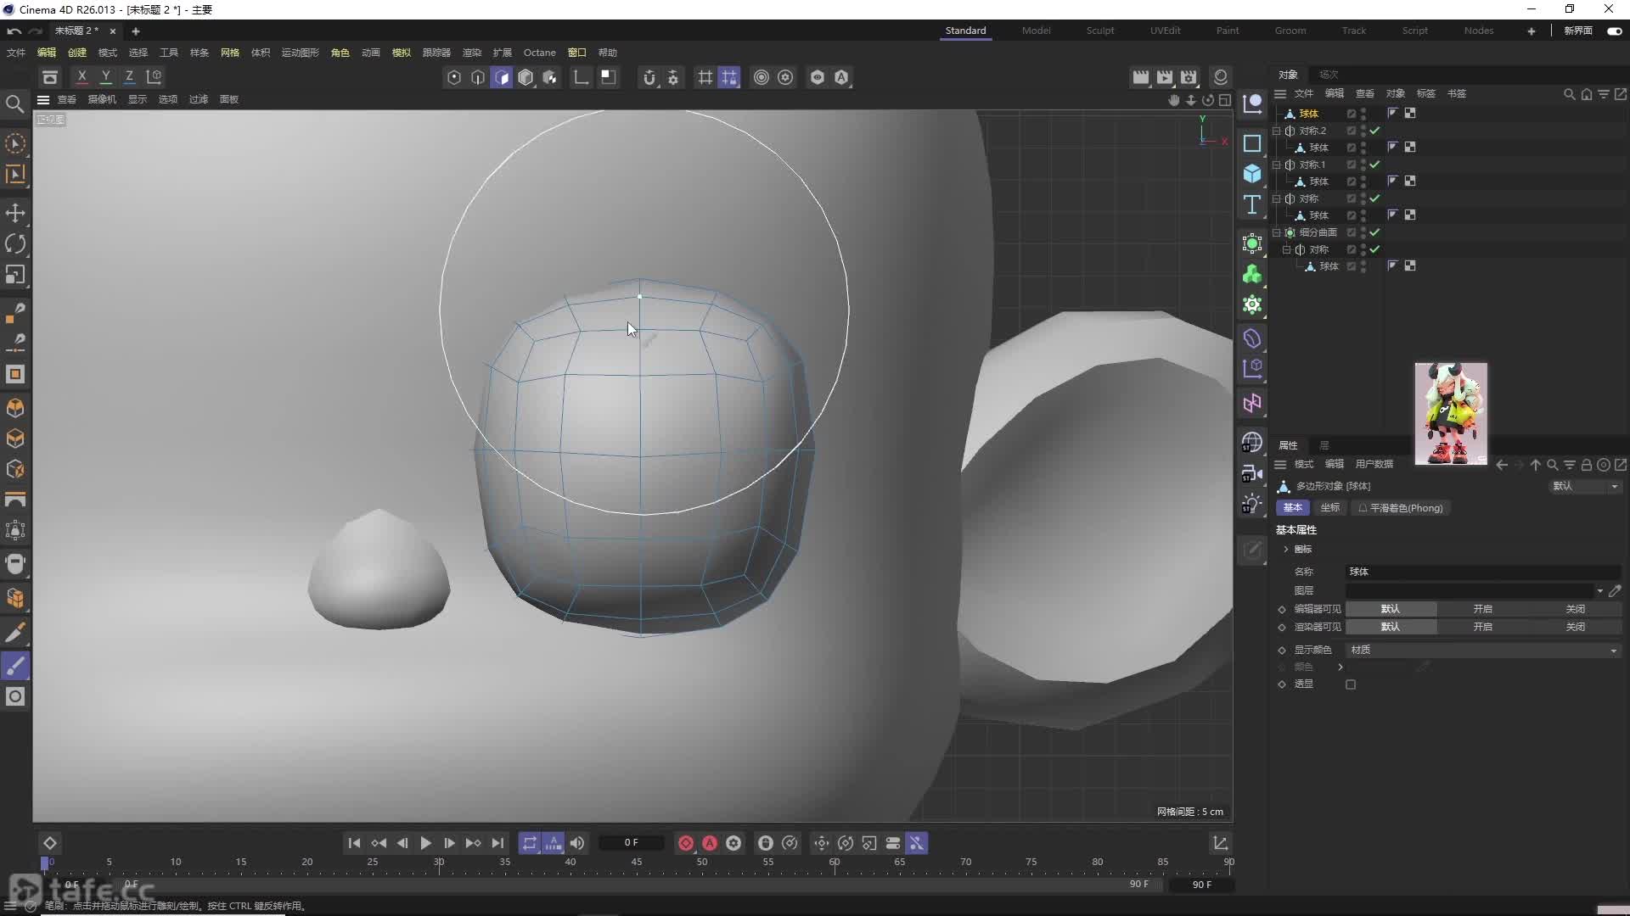This screenshot has height=916, width=1630.
Task: Set 编辑器可见 to 关闭
Action: (1575, 609)
